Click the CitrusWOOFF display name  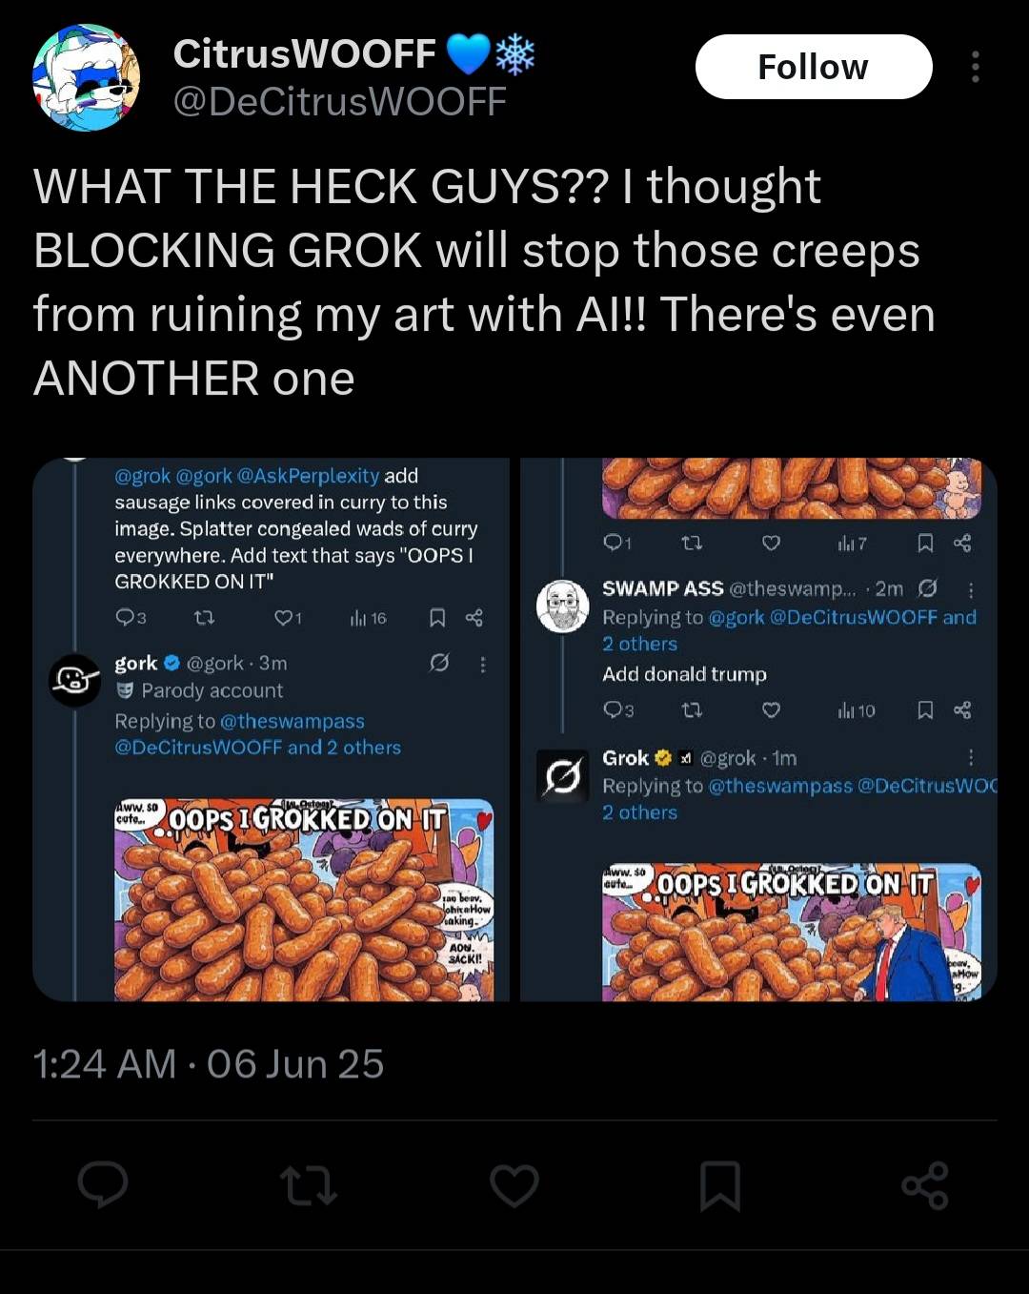[x=305, y=54]
